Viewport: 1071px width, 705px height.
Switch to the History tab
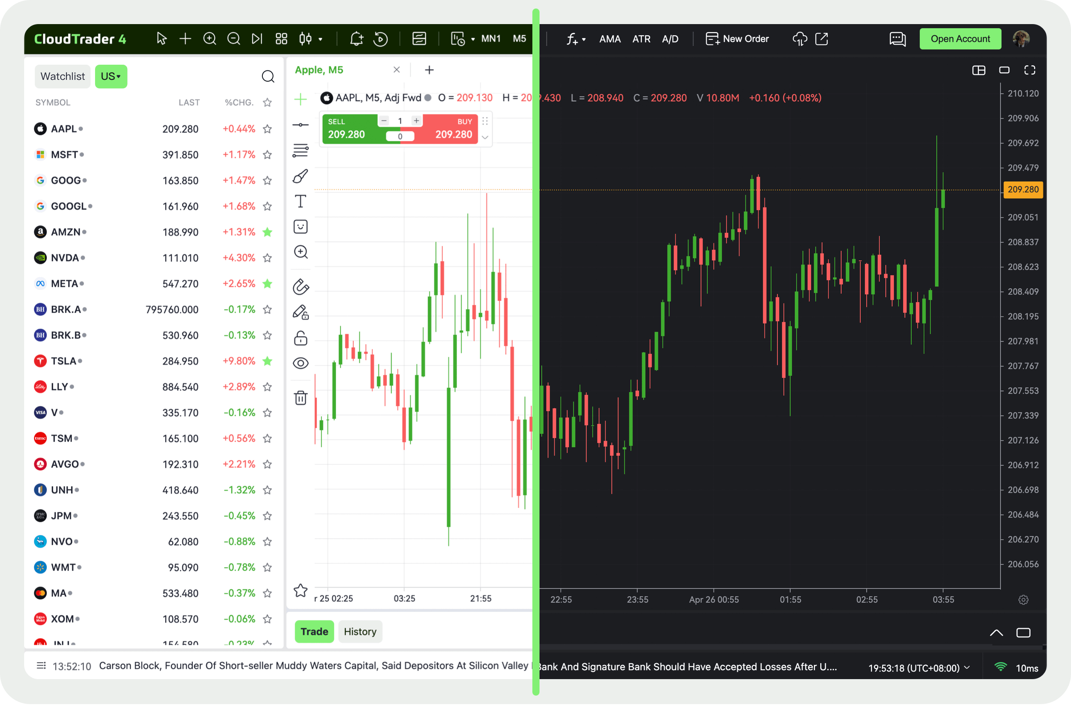coord(360,631)
